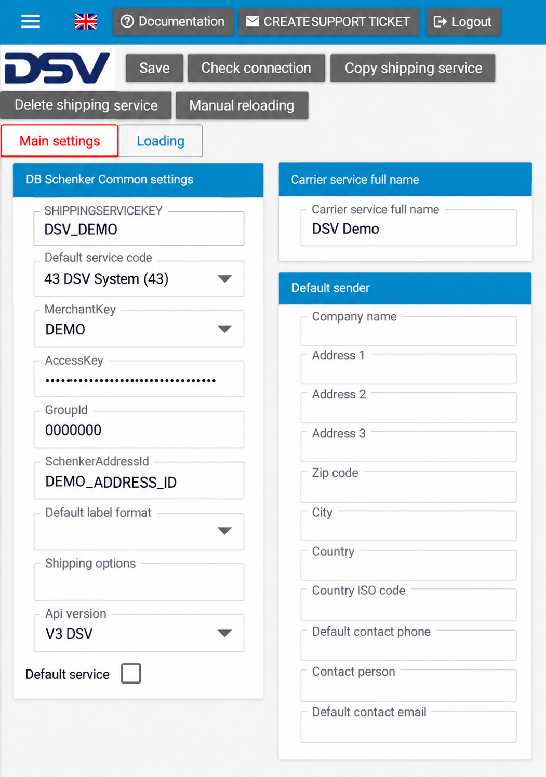Click the Address 3 field
Viewport: 546px width, 777px height.
[x=408, y=447]
